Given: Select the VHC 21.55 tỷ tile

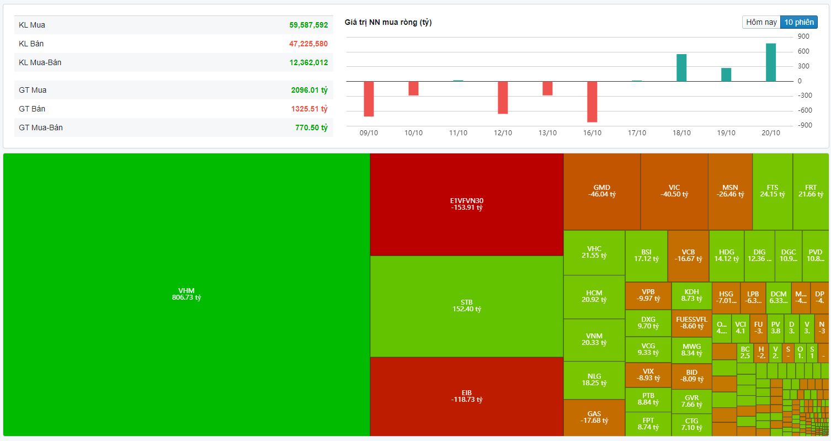Looking at the screenshot, I should point(594,253).
